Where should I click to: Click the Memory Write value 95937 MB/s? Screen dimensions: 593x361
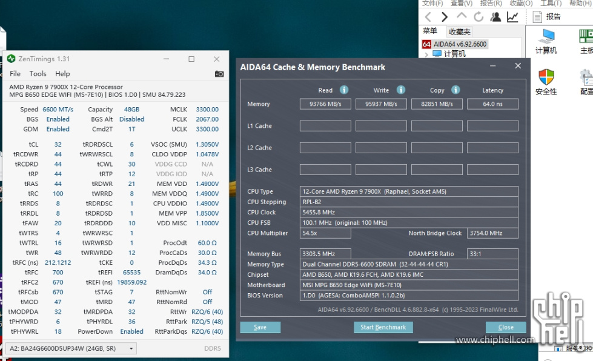pyautogui.click(x=381, y=104)
